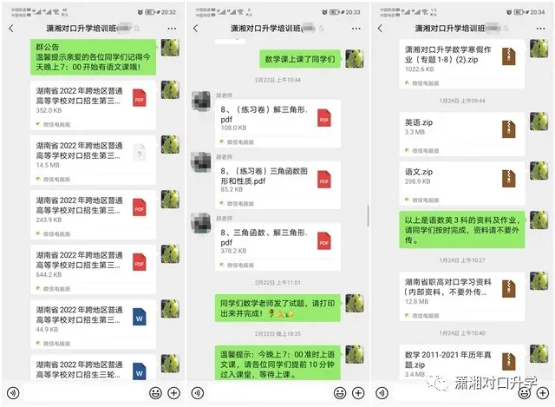The height and width of the screenshot is (407, 555).
Task: Open 8、三角函数、解三角形.pdf of 378.2 KB
Action: [x=277, y=247]
